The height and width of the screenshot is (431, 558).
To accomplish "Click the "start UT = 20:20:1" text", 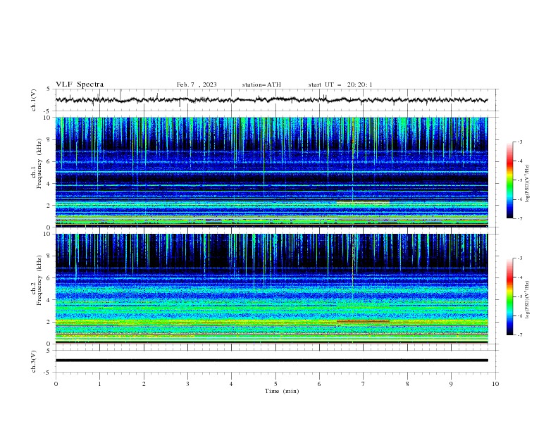I will (x=340, y=85).
